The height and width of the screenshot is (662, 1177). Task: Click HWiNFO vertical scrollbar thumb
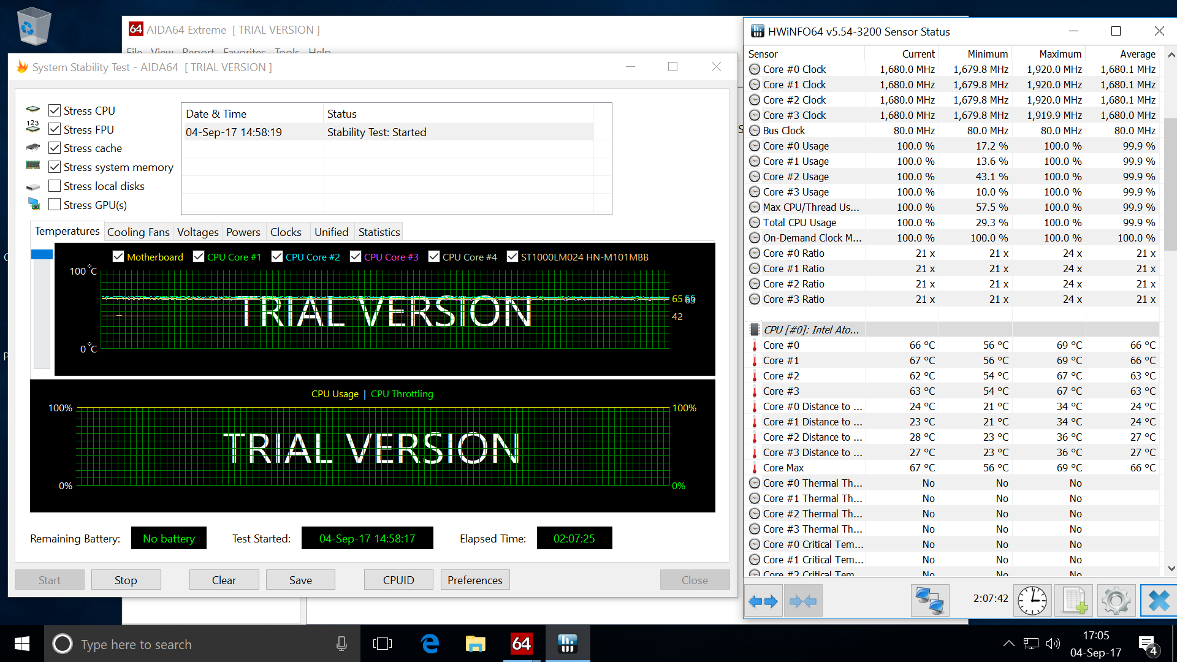click(1170, 184)
